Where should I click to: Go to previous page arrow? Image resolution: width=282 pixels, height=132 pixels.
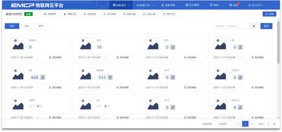coord(239,124)
